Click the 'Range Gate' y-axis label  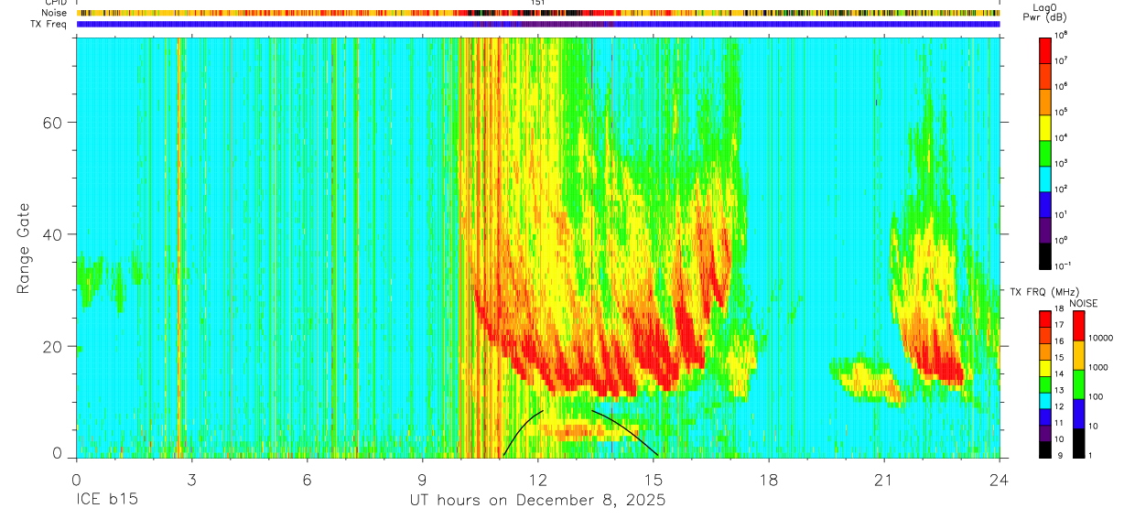[22, 247]
